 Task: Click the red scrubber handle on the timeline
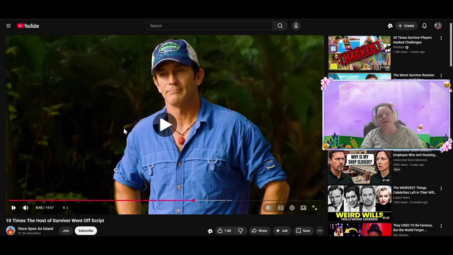[x=194, y=200]
